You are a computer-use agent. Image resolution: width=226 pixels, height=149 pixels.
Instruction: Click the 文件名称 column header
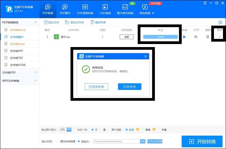point(74,30)
